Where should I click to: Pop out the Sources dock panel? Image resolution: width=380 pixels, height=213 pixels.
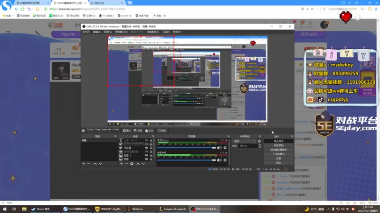[x=153, y=136]
